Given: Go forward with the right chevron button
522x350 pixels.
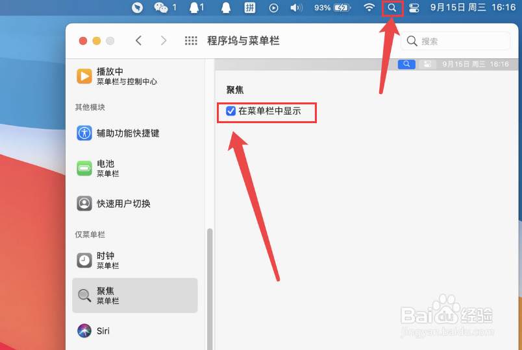Looking at the screenshot, I should click(163, 41).
